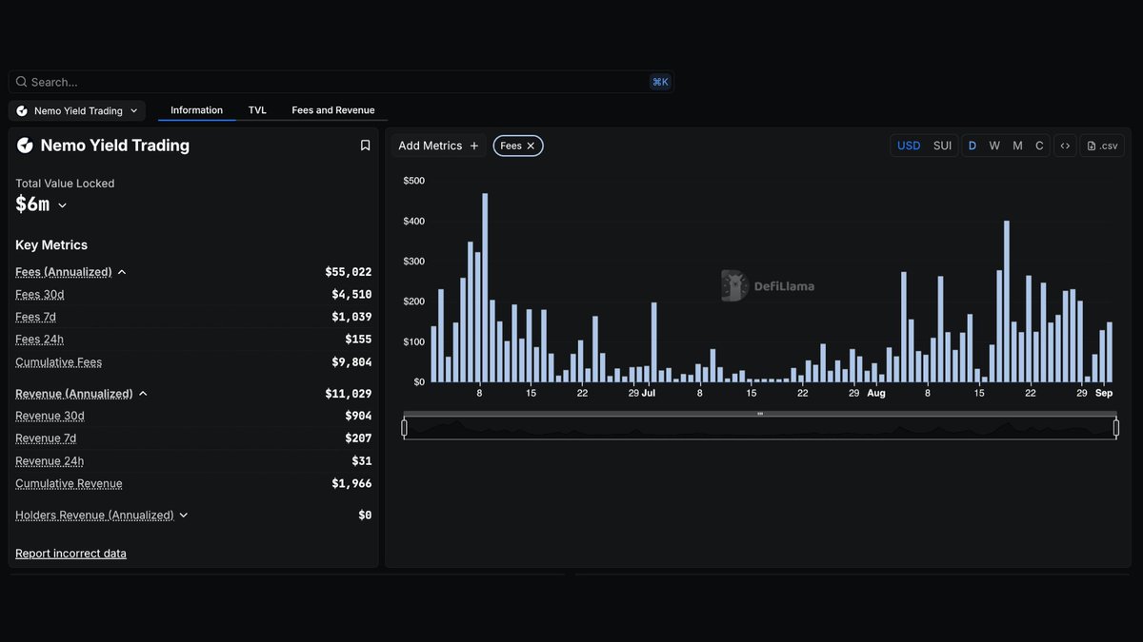The width and height of the screenshot is (1143, 642).
Task: Click the $4,510 fees 30d value
Action: click(x=351, y=295)
